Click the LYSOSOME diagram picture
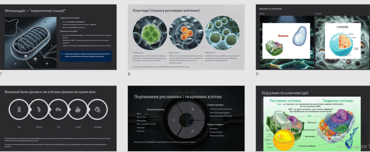370x152 pixels. tap(343, 41)
